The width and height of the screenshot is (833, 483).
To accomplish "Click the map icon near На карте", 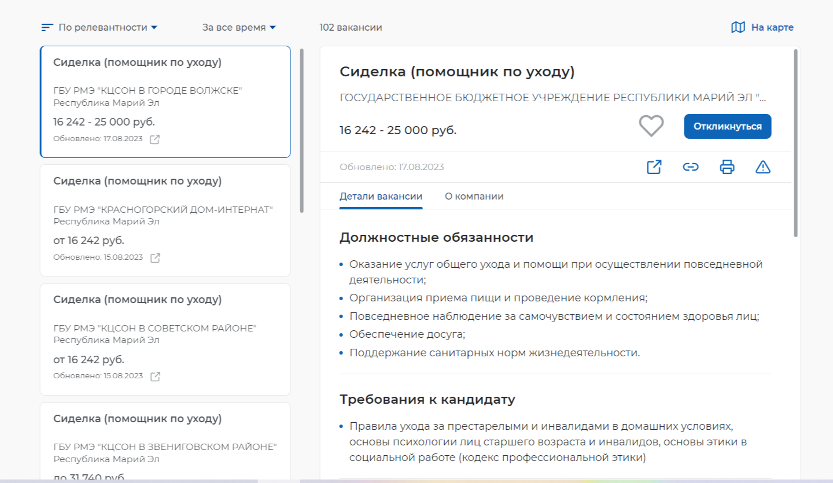I will pos(738,27).
